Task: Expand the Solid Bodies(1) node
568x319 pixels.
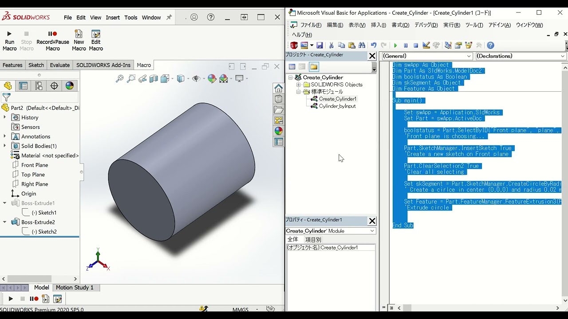Action: 4,146
